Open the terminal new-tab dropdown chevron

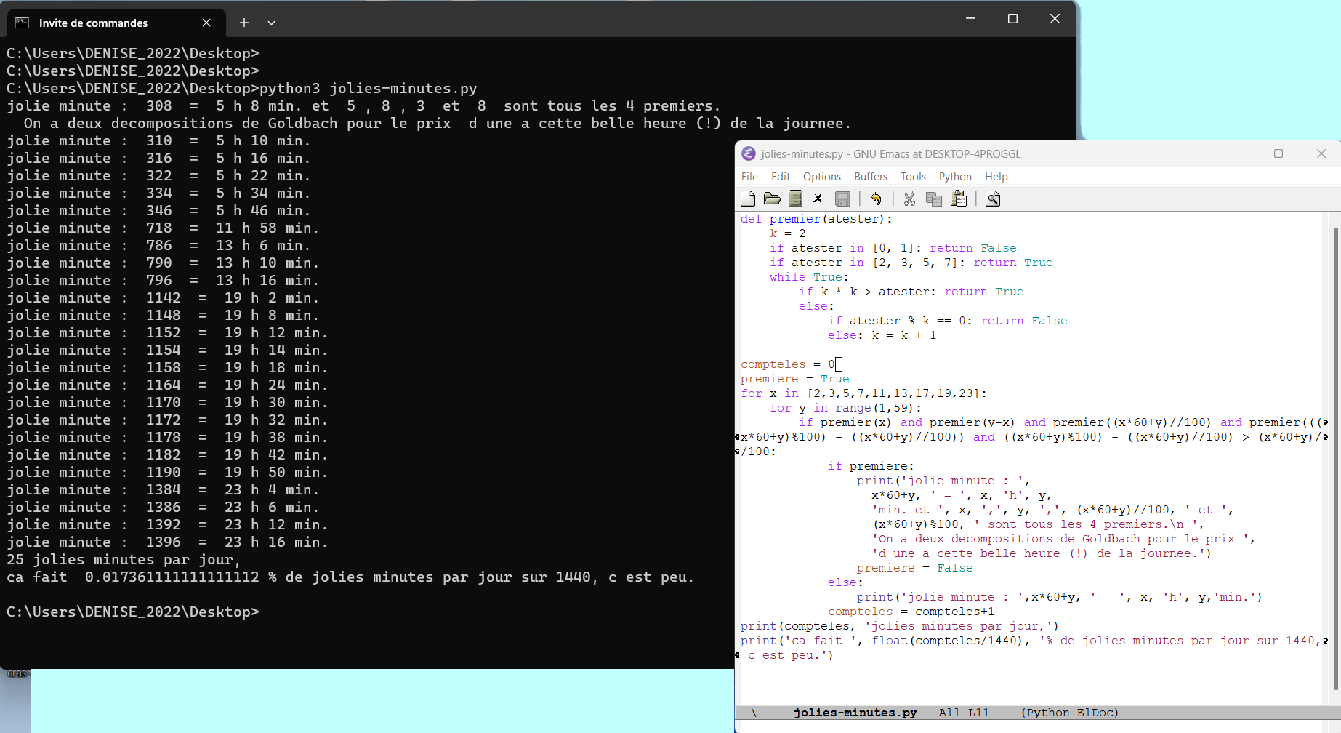[x=271, y=23]
